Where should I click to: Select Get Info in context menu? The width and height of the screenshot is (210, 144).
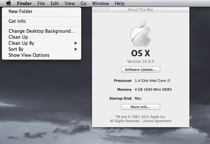(x=42, y=21)
